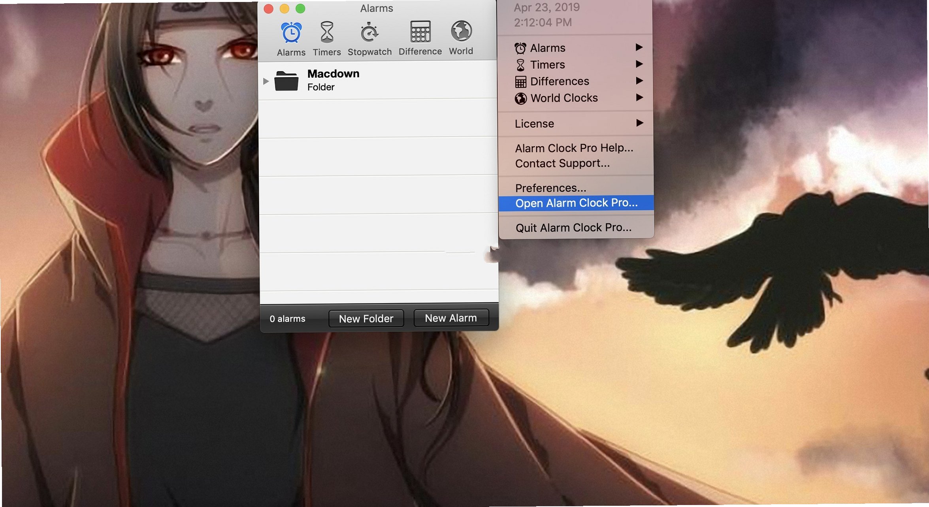
Task: Click the Alarms window title text
Action: [x=377, y=8]
